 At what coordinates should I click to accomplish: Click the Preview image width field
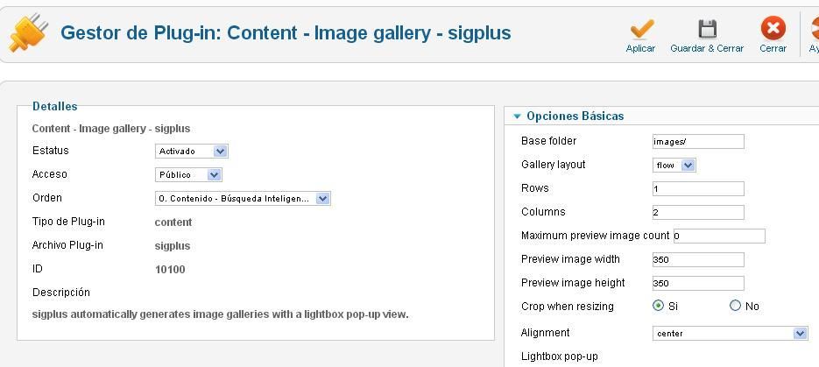point(698,259)
